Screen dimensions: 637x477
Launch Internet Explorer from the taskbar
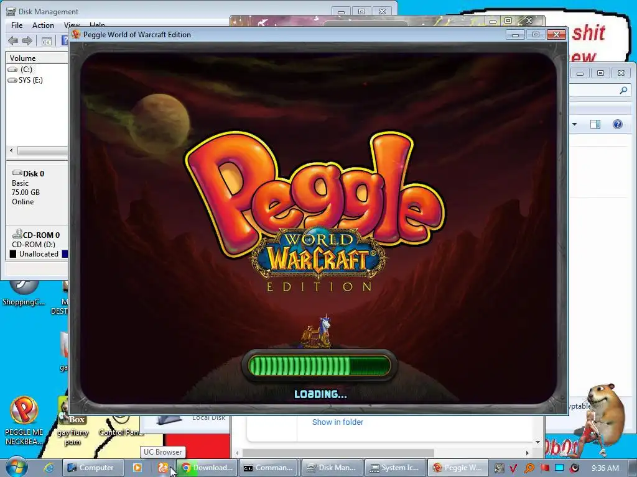pyautogui.click(x=49, y=468)
